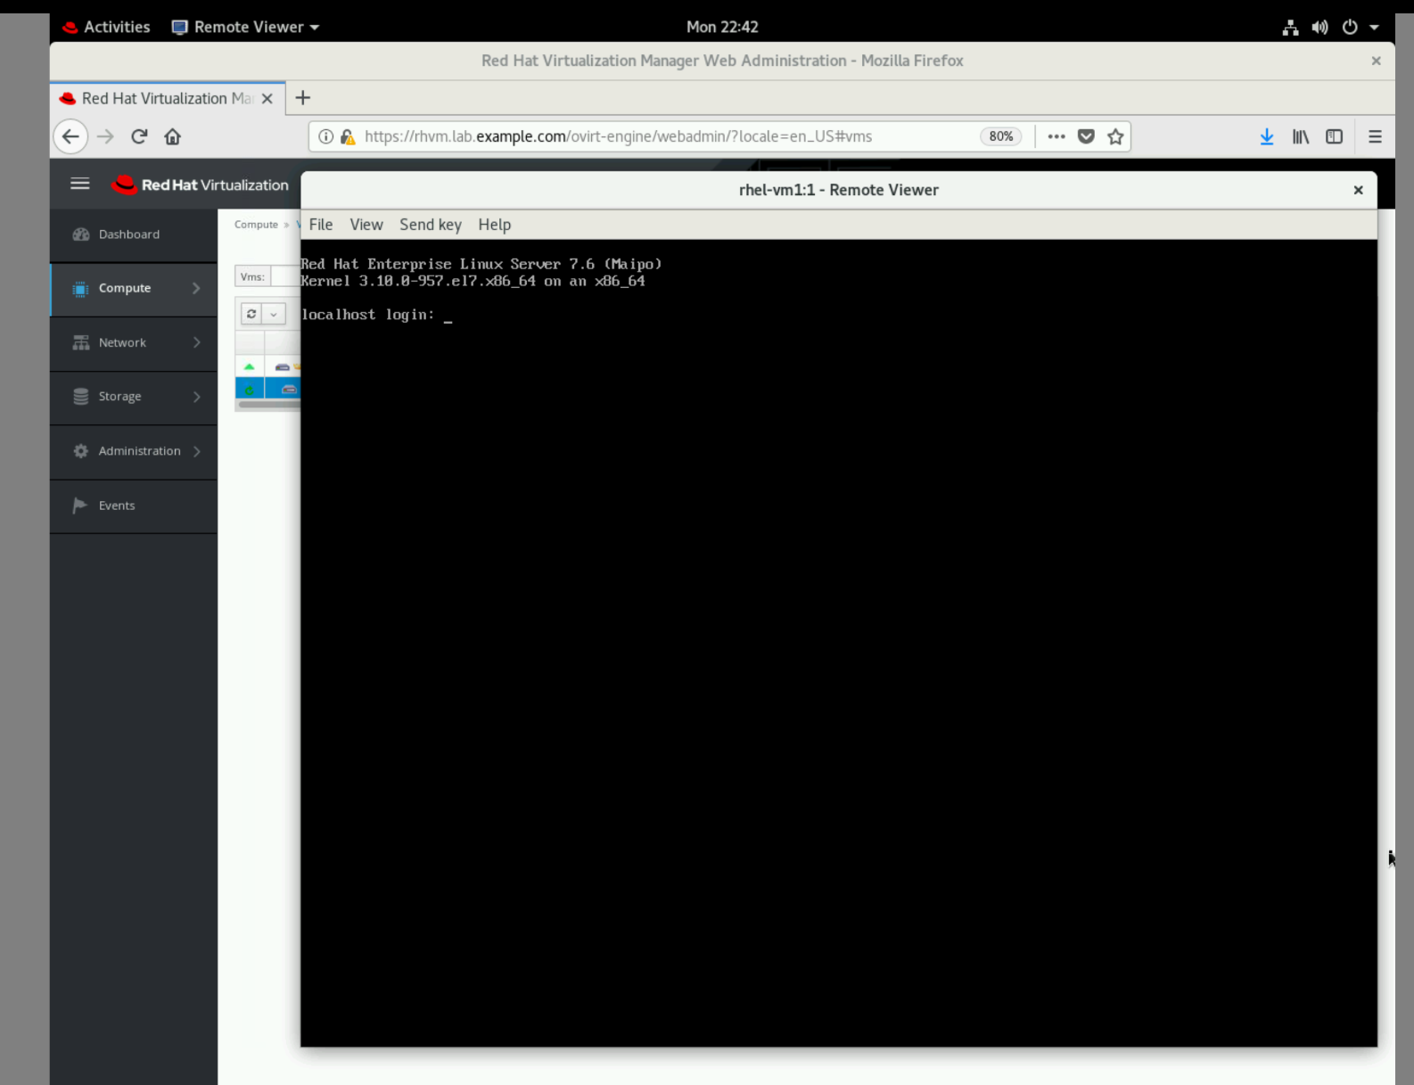This screenshot has height=1085, width=1414.
Task: Close the rhel-vm1:1 Remote Viewer window
Action: (1358, 190)
